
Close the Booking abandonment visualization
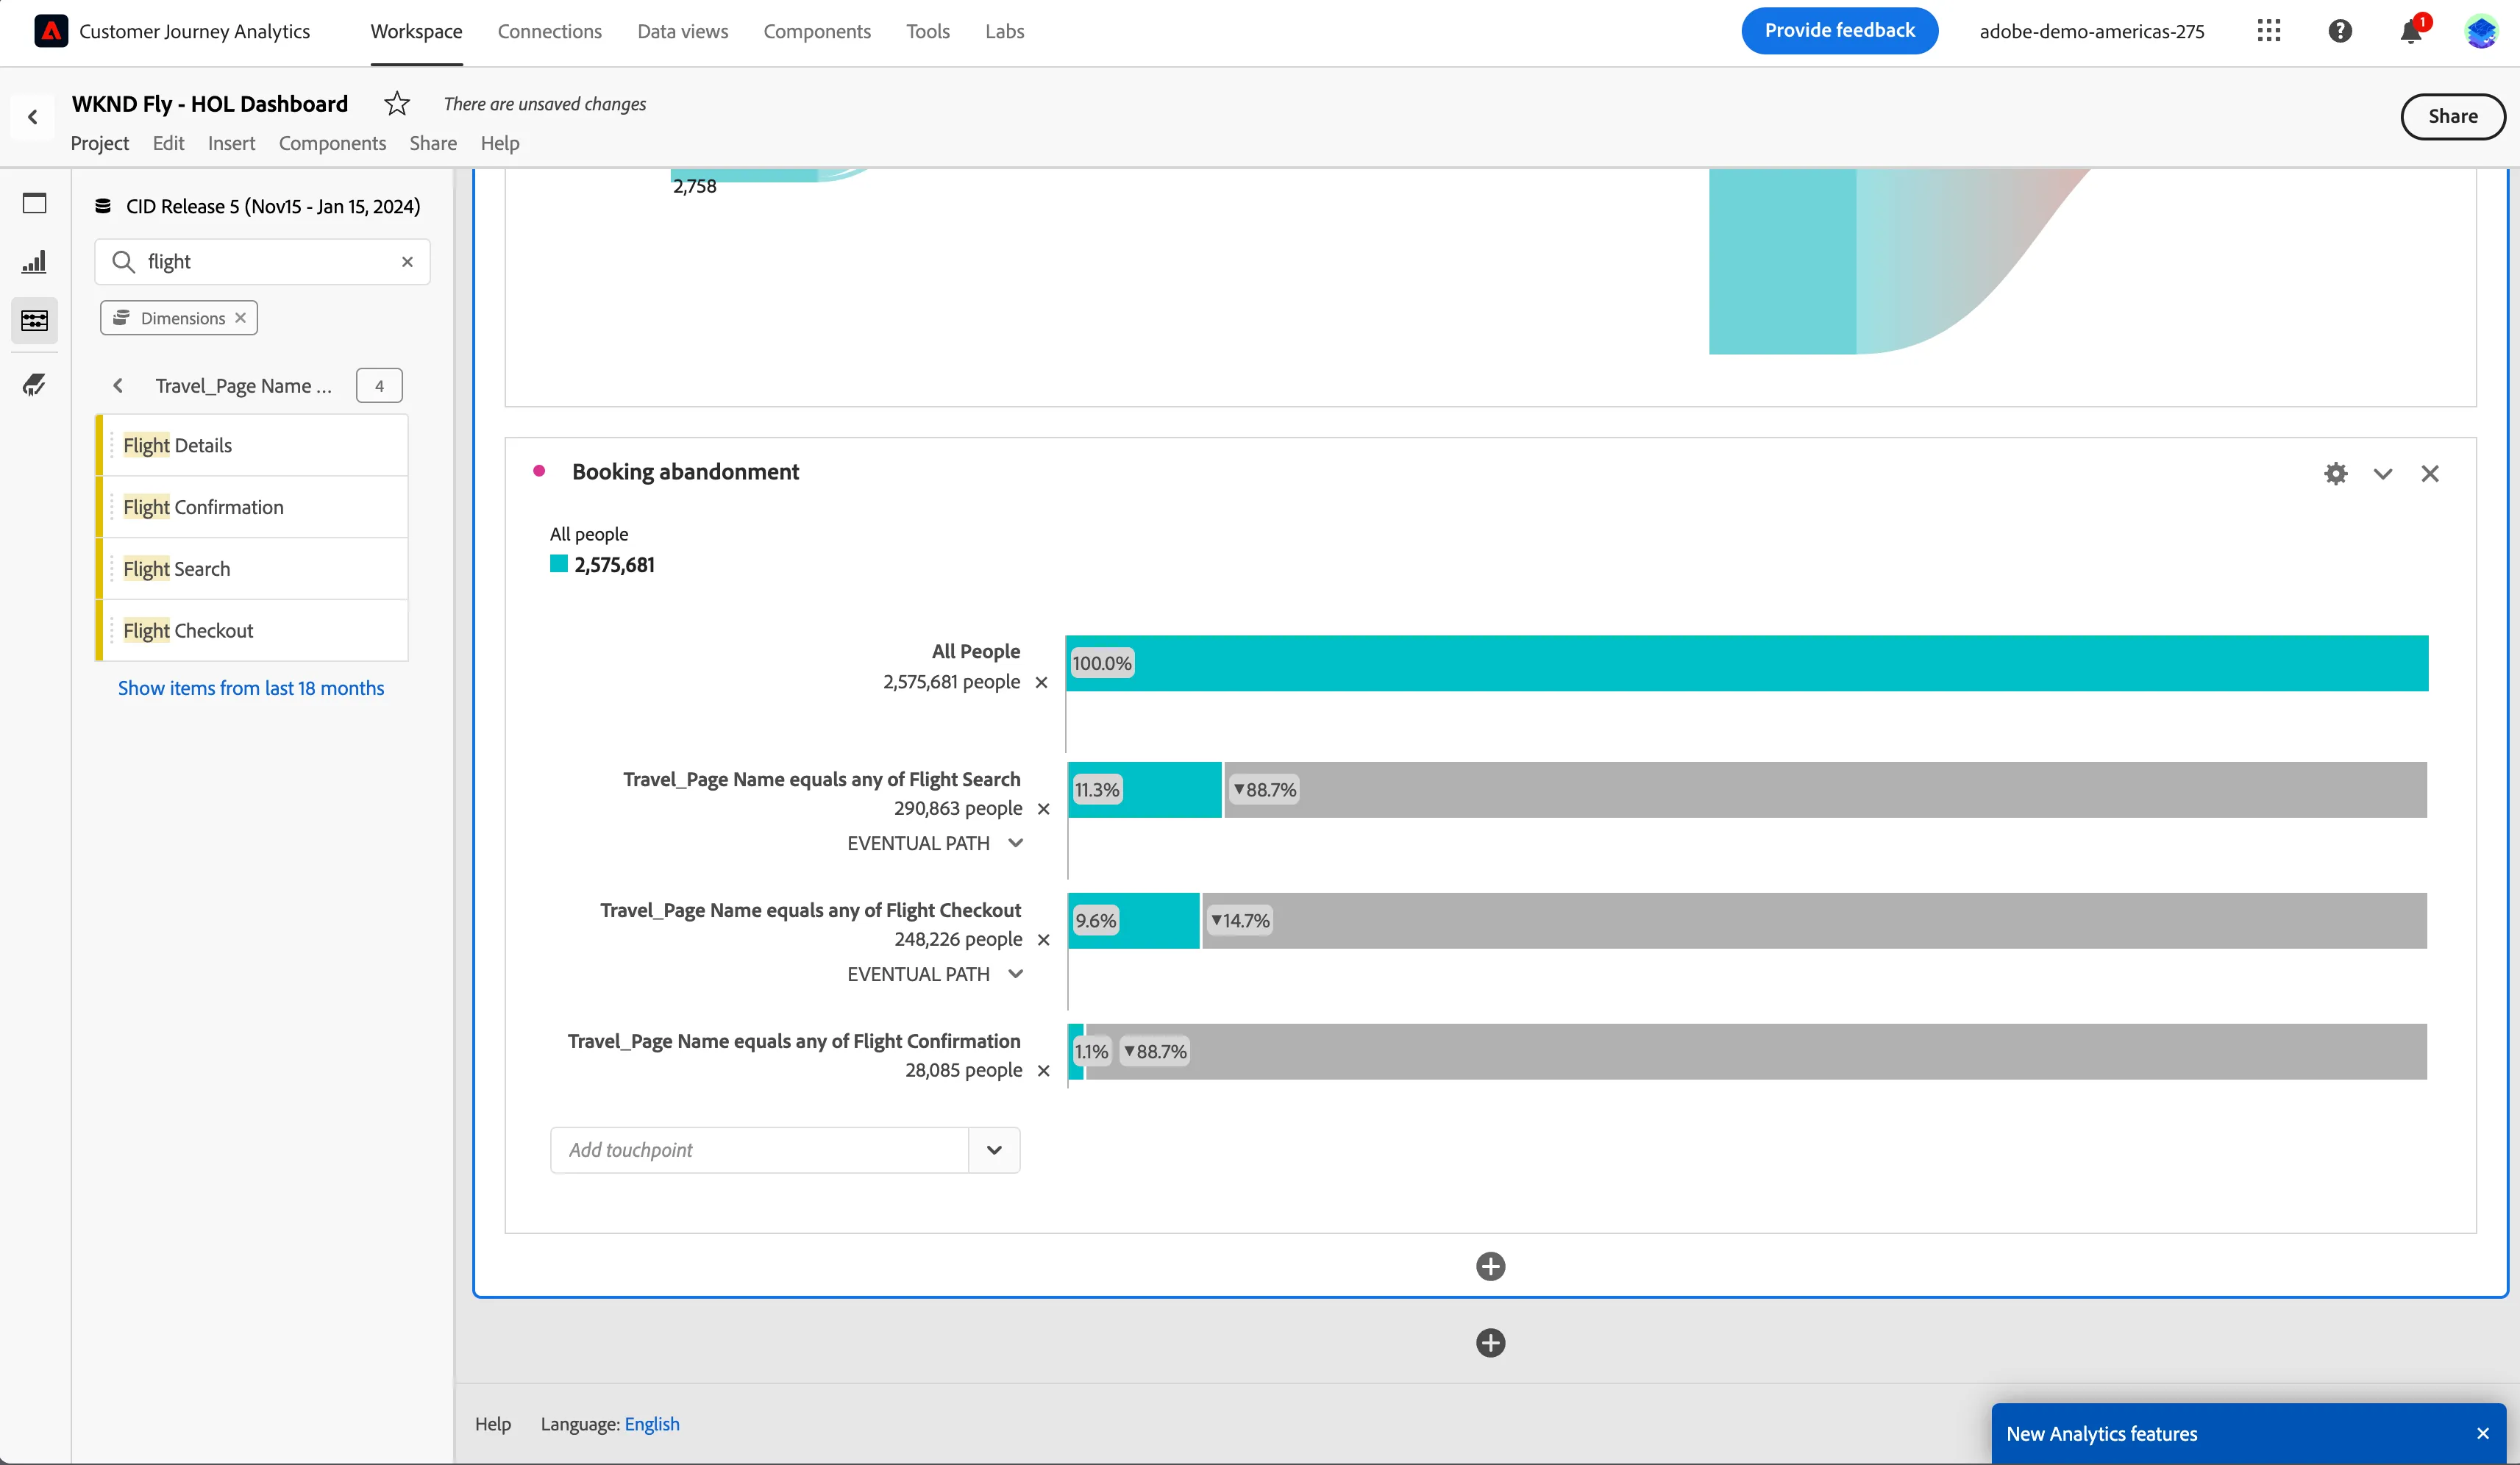pyautogui.click(x=2430, y=474)
